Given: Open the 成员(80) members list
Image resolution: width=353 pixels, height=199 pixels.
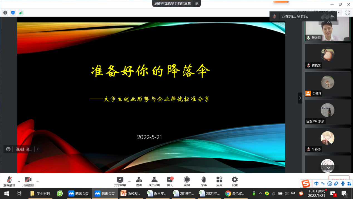Looking at the screenshot, I should (154, 181).
